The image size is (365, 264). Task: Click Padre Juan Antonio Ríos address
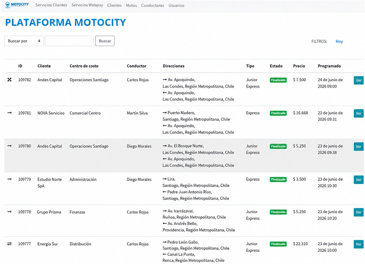pyautogui.click(x=189, y=192)
